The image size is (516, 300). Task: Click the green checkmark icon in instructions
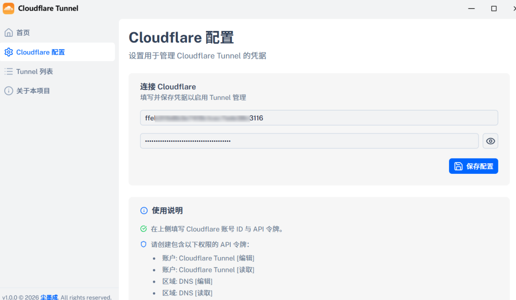(x=143, y=229)
